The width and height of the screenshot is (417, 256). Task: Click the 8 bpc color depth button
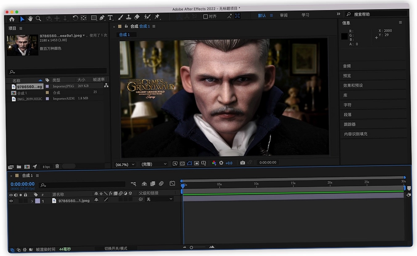46,167
